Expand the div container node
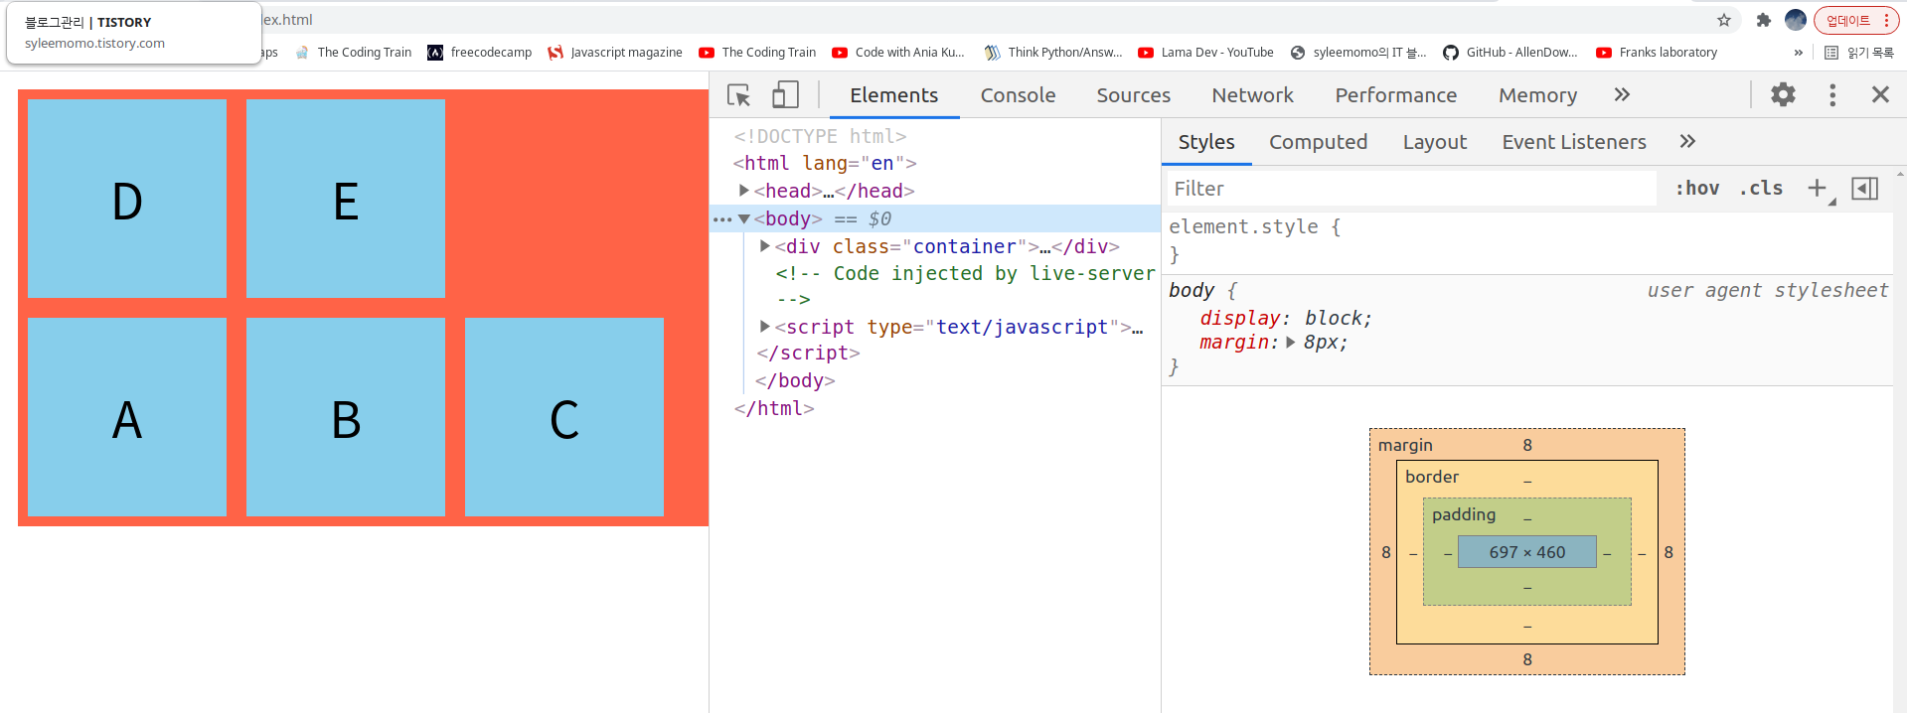 point(765,245)
